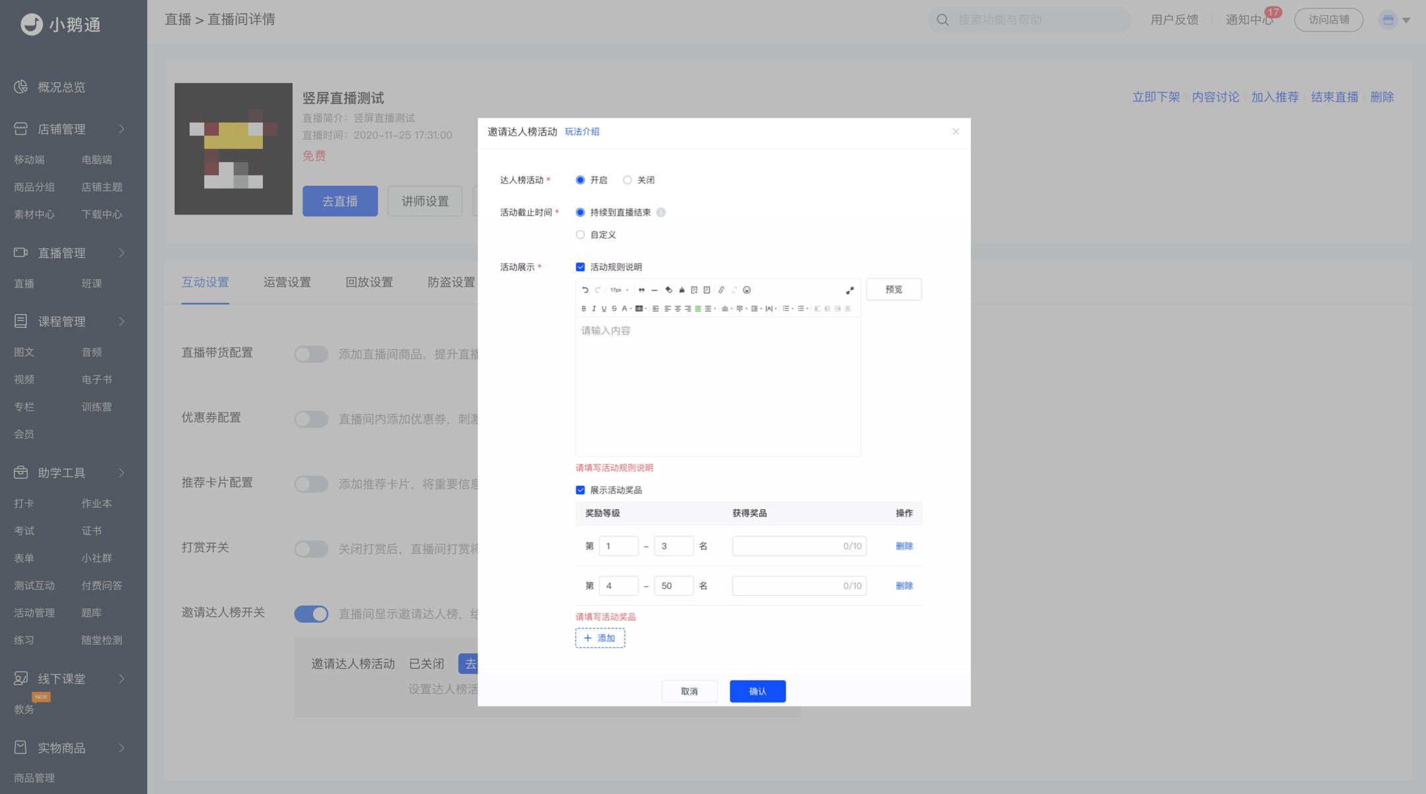Open the 玩法介绍 link
The width and height of the screenshot is (1426, 794).
[x=582, y=132]
